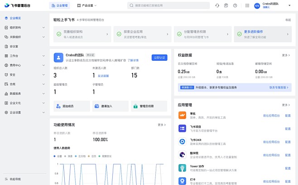
Task: Click the 飞书OKR app icon
Action: 182,141
